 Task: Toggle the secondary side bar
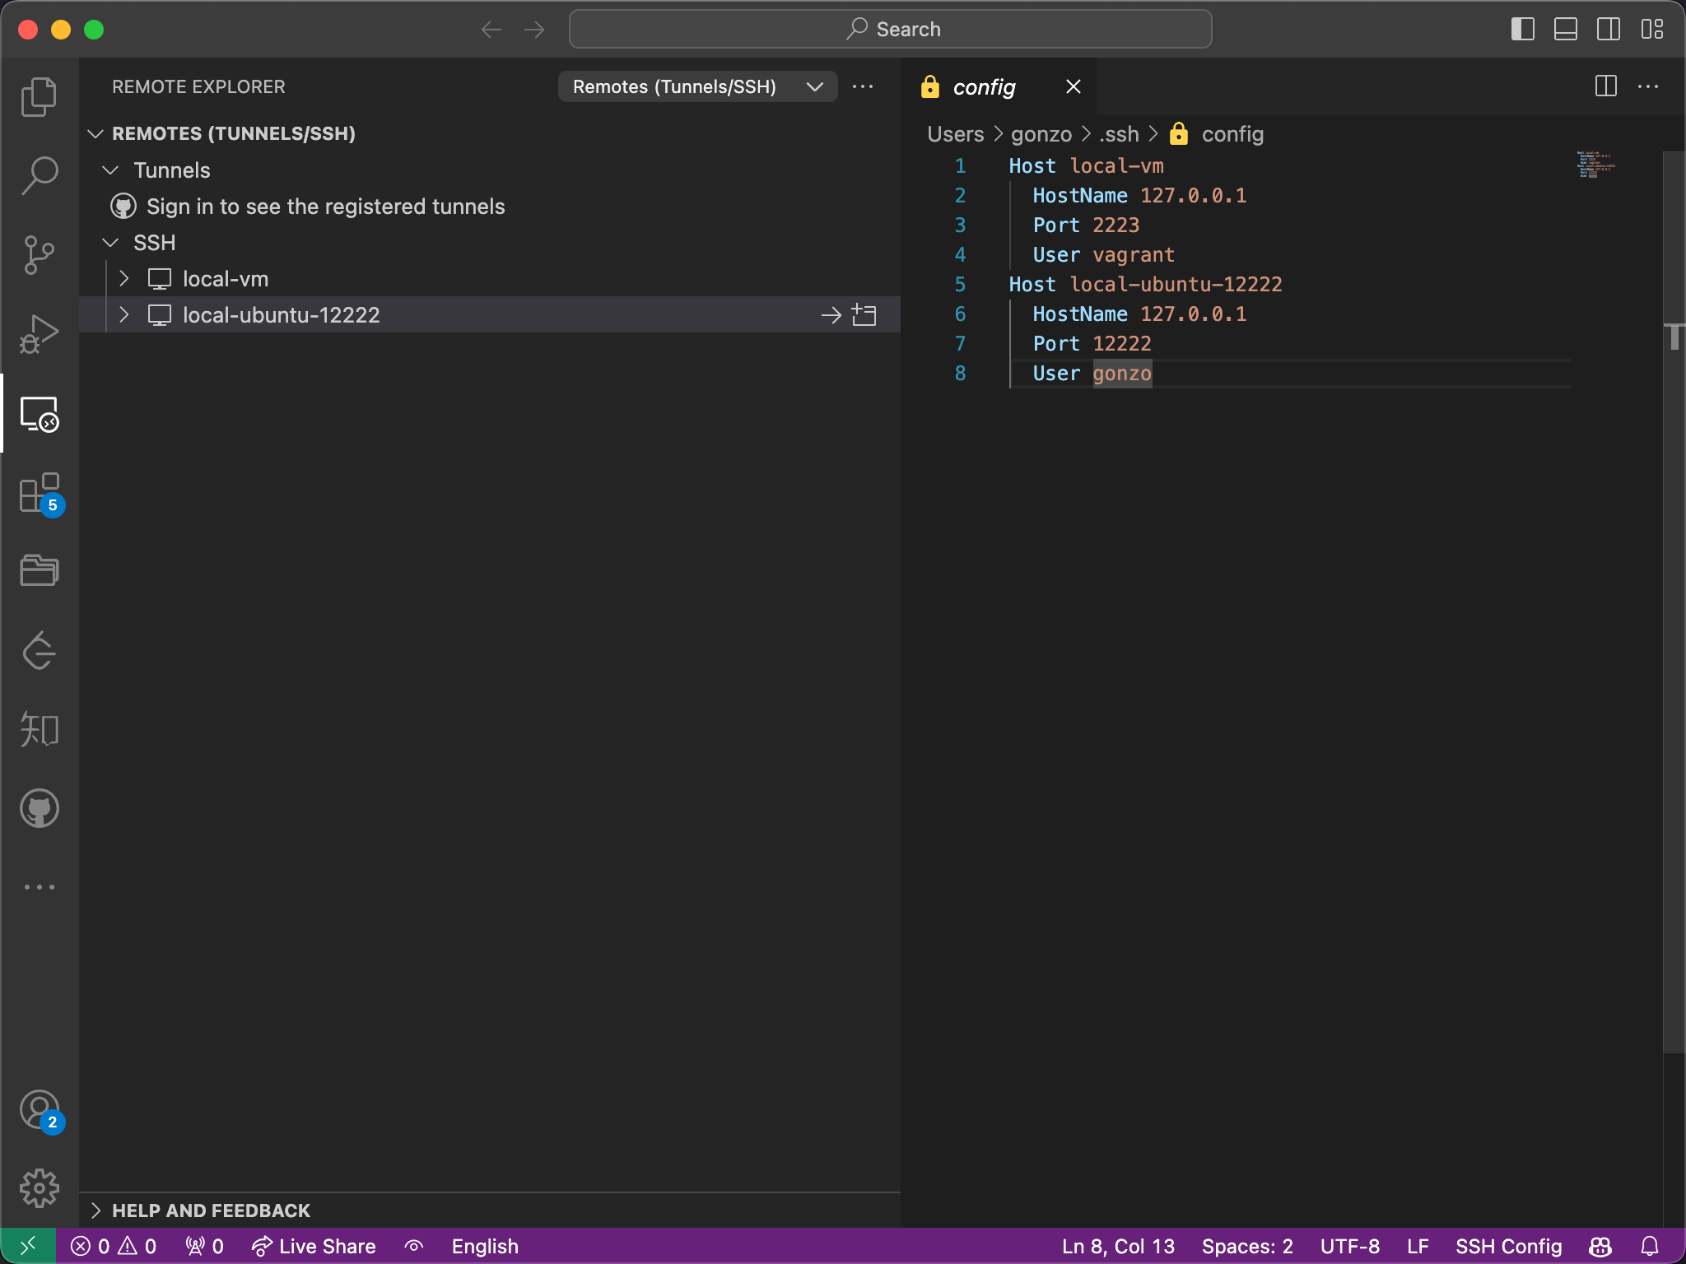pyautogui.click(x=1608, y=30)
